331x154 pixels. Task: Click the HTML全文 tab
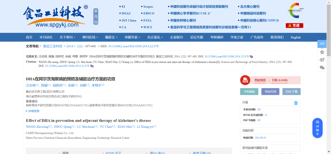pyautogui.click(x=113, y=153)
